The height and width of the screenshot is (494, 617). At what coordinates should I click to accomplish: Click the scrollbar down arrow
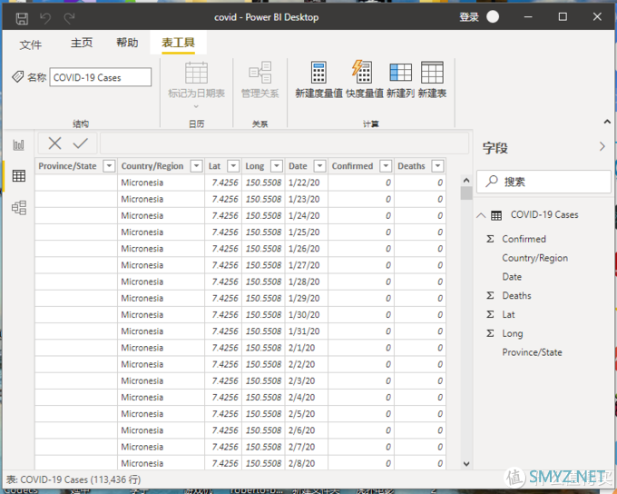466,464
